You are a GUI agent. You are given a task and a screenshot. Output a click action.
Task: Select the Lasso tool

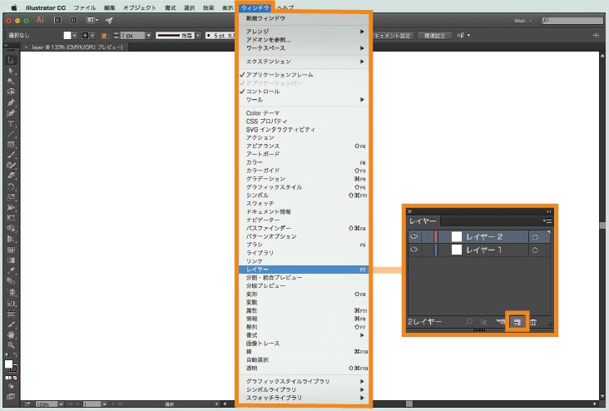pos(11,92)
